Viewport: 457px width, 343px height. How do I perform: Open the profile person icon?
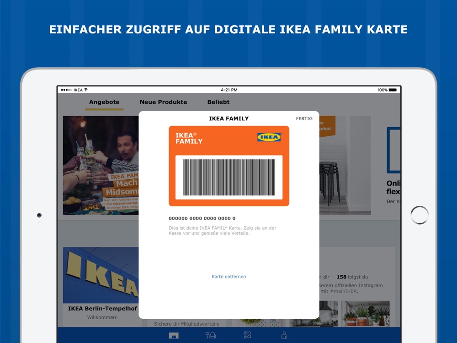coord(284,335)
